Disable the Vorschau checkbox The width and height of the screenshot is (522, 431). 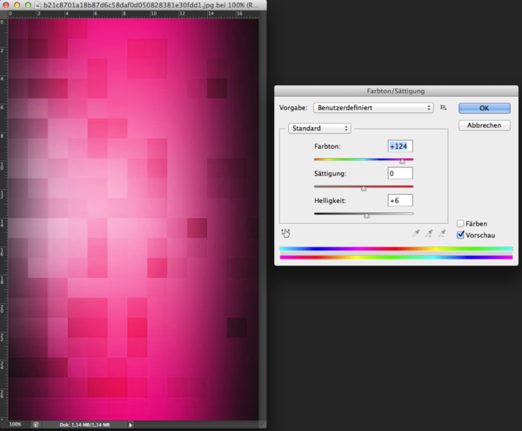coord(460,235)
